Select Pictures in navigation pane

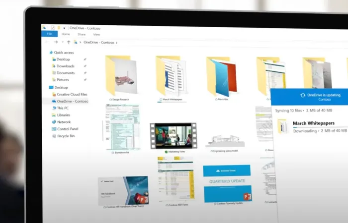(60, 80)
